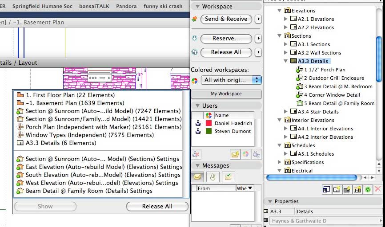Click the user settings icon under Users
This screenshot has height=227, width=385.
(x=256, y=154)
